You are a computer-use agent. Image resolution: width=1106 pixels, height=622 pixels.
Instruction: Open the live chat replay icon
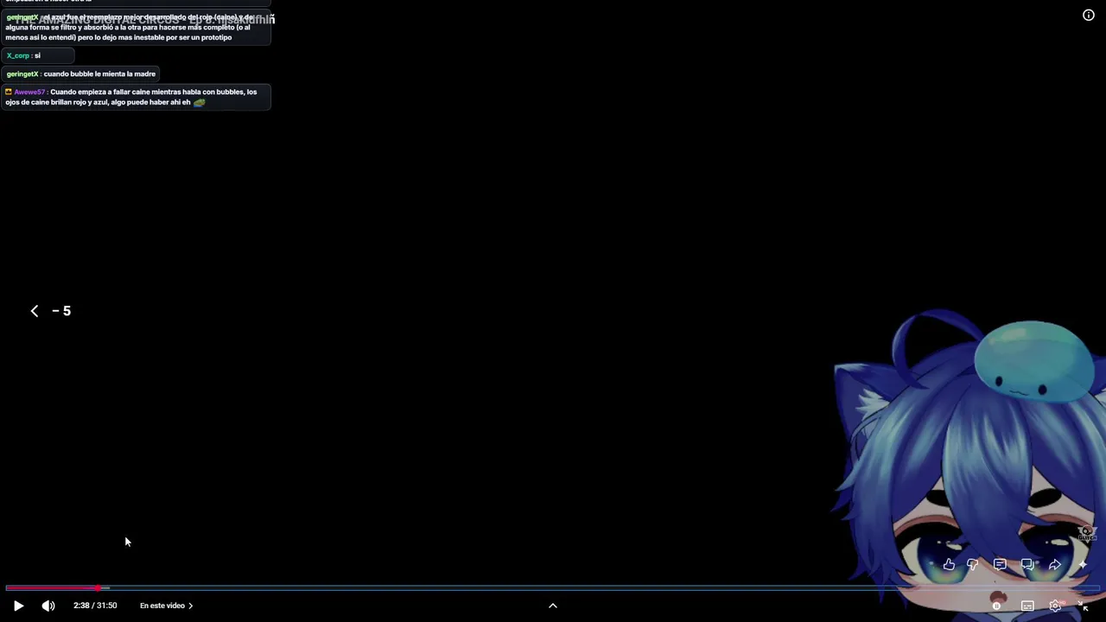1027,564
